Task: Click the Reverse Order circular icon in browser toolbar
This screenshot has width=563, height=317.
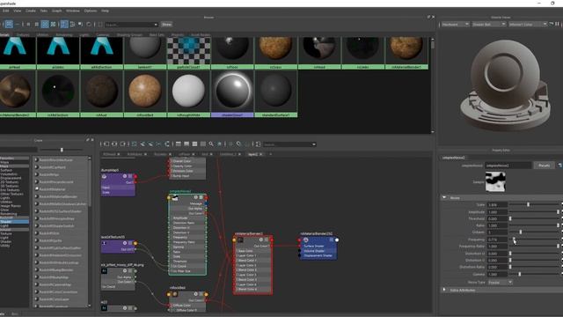Action: coord(89,24)
